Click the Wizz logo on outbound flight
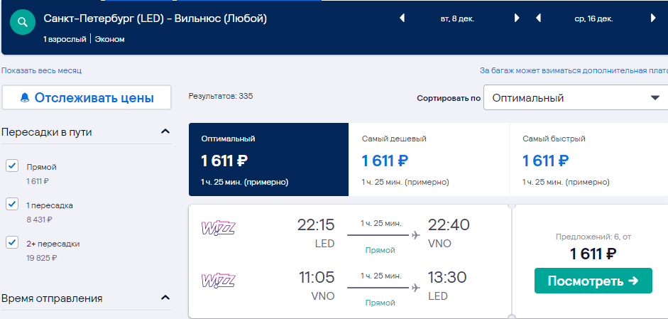The image size is (668, 319). click(218, 228)
